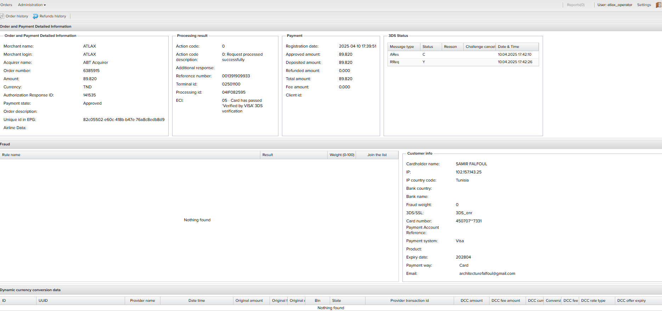Sort 3DS Status by Date & Time
The image size is (662, 311).
point(508,47)
